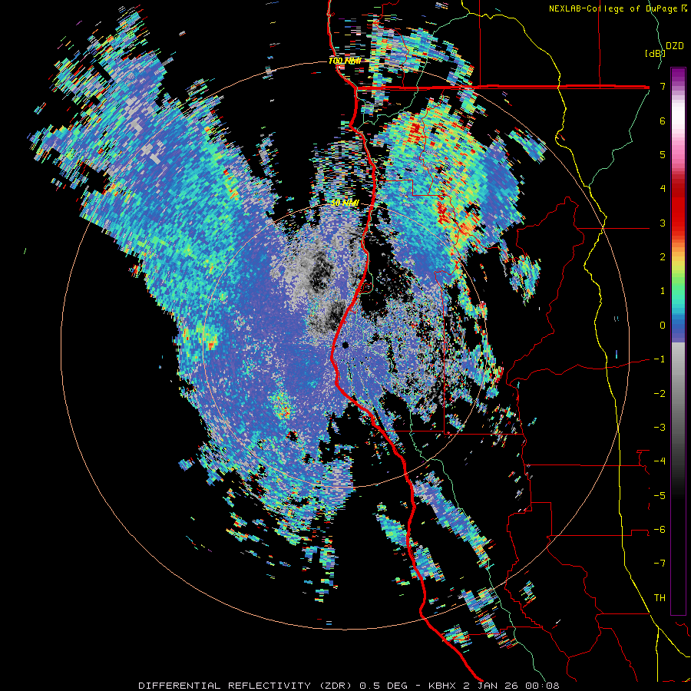Click the 7 value on the scale
The height and width of the screenshot is (691, 691).
[663, 86]
